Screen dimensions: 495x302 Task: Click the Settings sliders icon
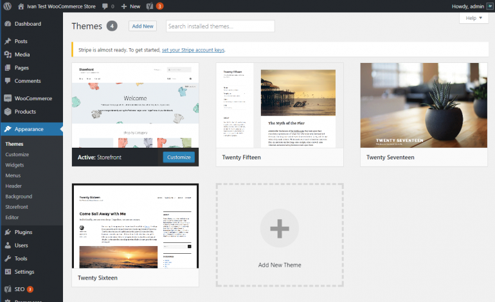pos(8,272)
